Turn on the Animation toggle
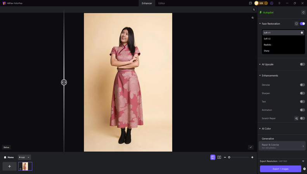The width and height of the screenshot is (307, 174). 302,110
